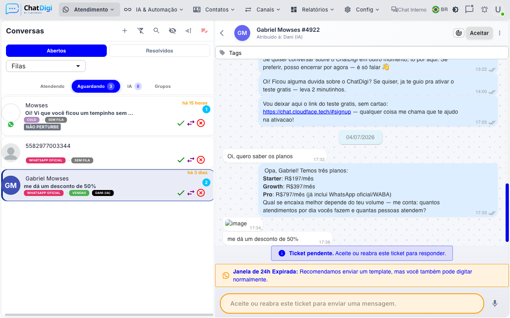Open the notification bell

(484, 10)
